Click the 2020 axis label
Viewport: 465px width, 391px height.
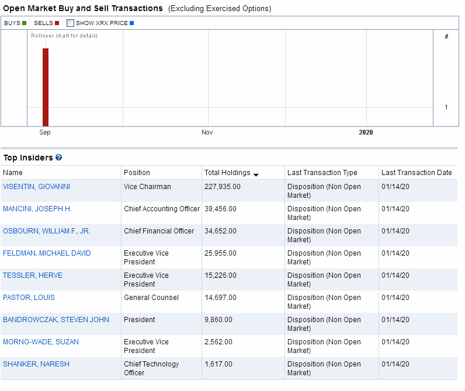pyautogui.click(x=366, y=132)
